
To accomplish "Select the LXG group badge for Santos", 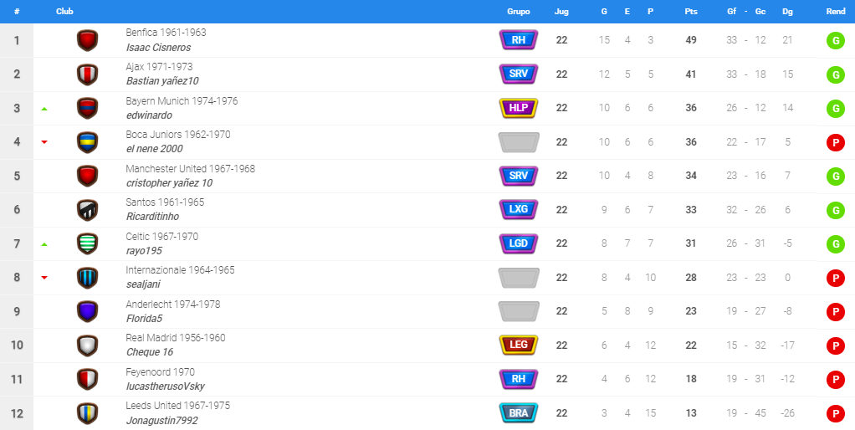I will coord(519,210).
